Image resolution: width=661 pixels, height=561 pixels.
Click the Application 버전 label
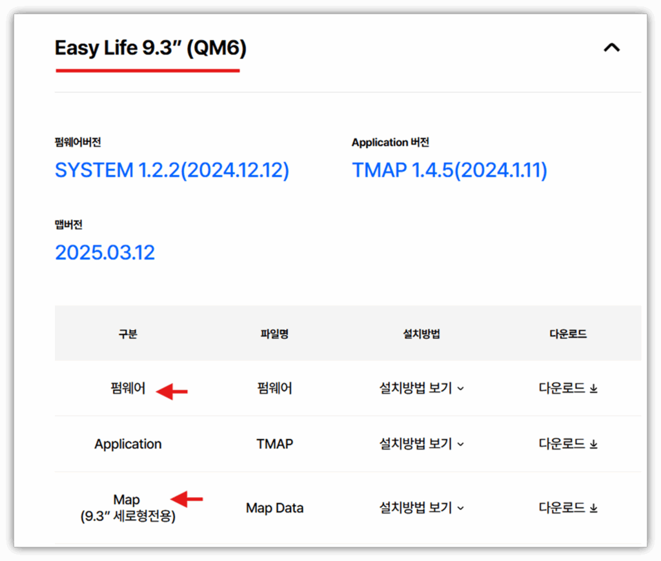click(391, 142)
